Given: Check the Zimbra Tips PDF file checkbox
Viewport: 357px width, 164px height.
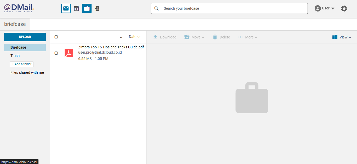Looking at the screenshot, I should coord(56,53).
